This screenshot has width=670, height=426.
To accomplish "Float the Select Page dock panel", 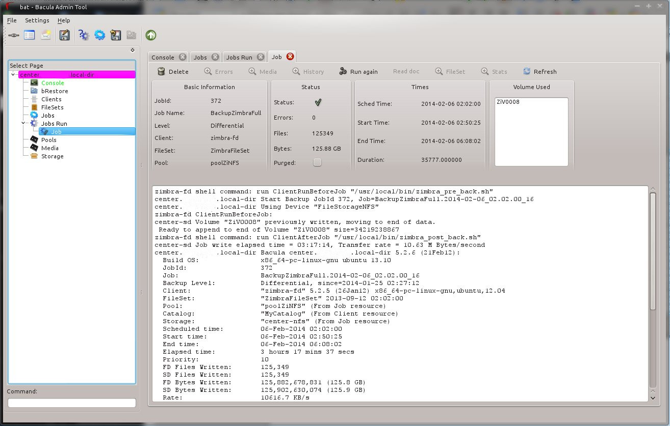I will [133, 50].
